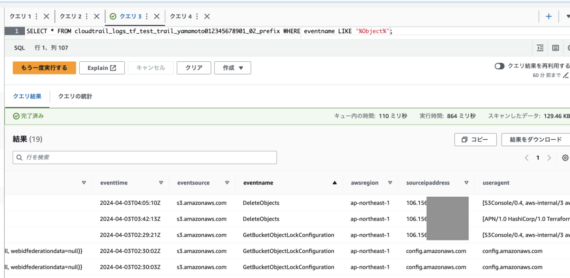The width and height of the screenshot is (570, 278).
Task: Toggle eventname ascending sort arrow
Action: [x=334, y=182]
